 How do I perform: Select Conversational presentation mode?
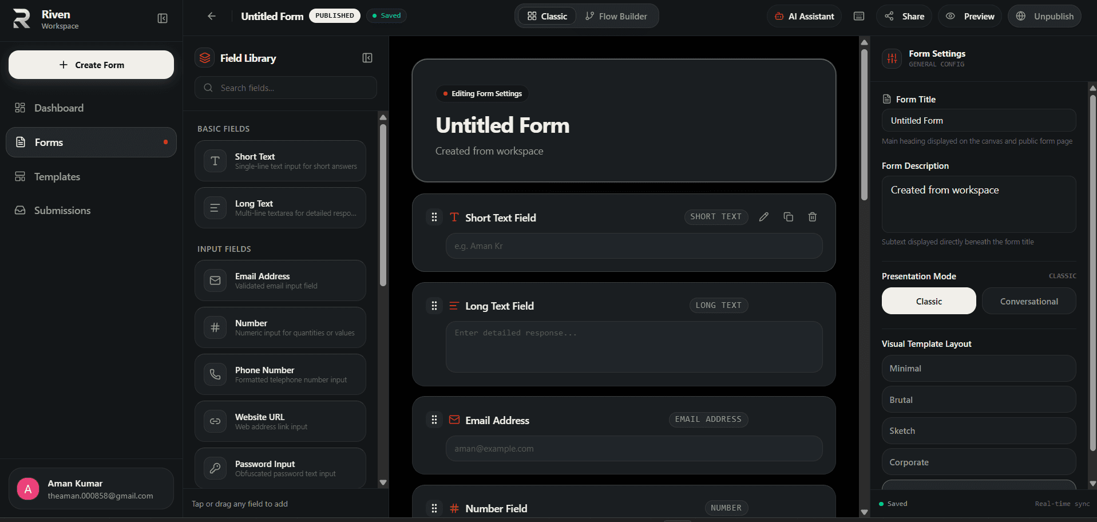1029,301
